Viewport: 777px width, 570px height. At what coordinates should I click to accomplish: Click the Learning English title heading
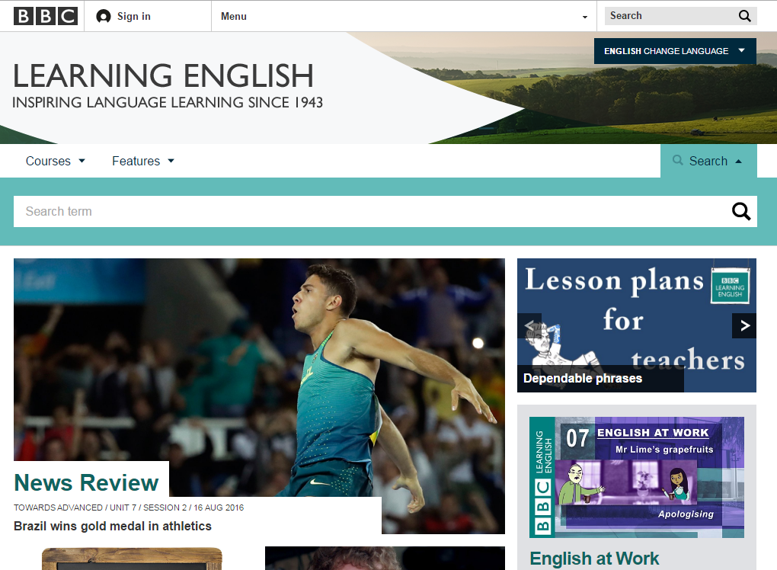163,76
